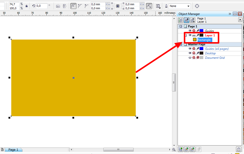Toggle Document Grid editable icon
Image resolution: width=244 pixels, height=154 pixels.
click(x=198, y=58)
